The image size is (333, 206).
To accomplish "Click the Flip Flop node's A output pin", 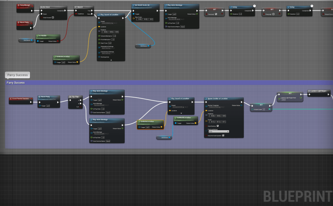I will coord(81,100).
